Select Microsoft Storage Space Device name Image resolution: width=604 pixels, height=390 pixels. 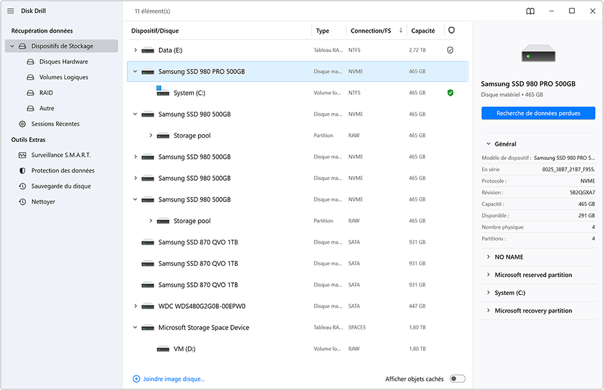pos(204,328)
